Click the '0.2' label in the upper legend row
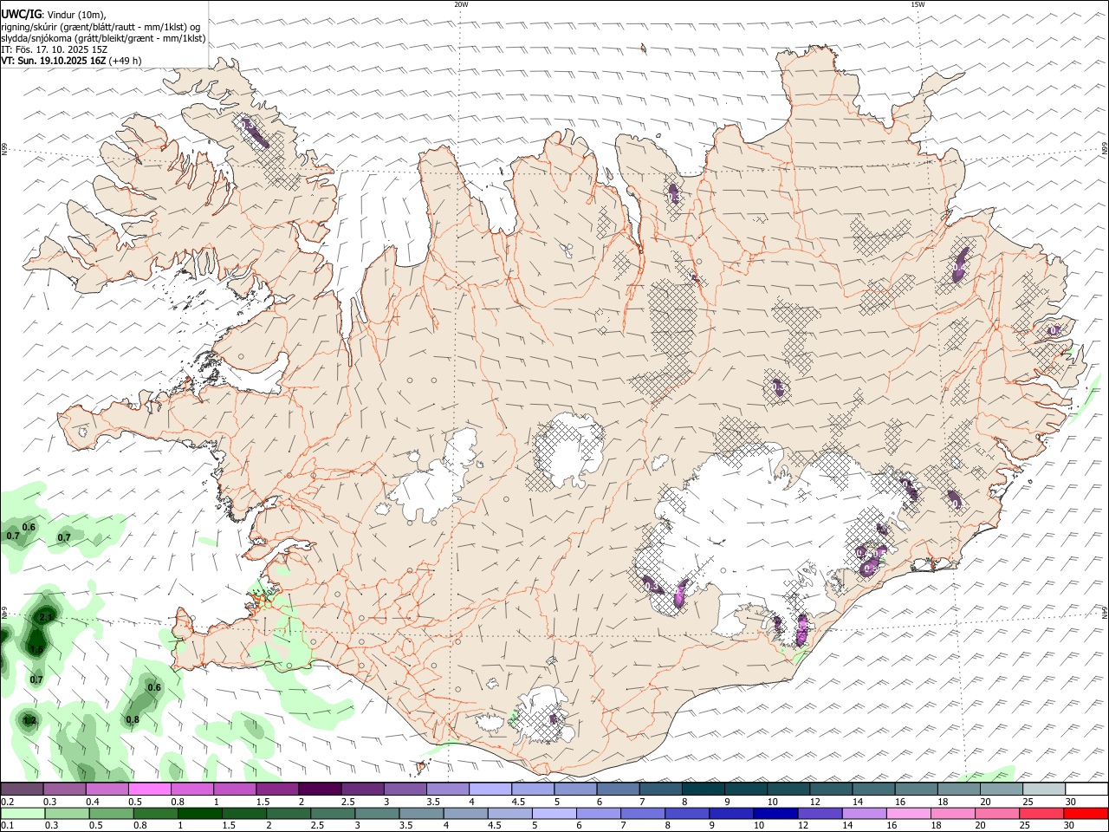The image size is (1109, 832). tap(7, 802)
